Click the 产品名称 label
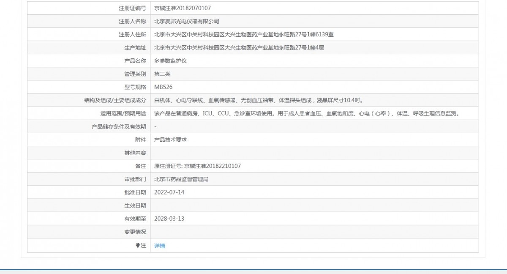The height and width of the screenshot is (274, 507). click(x=135, y=61)
